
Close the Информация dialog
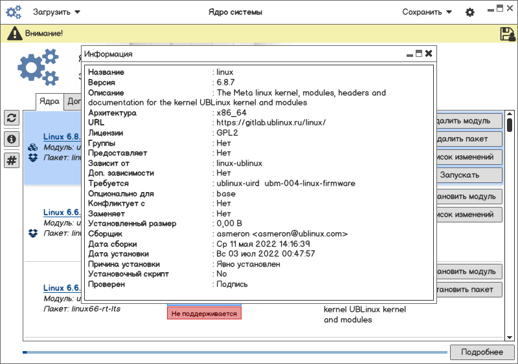pos(429,54)
